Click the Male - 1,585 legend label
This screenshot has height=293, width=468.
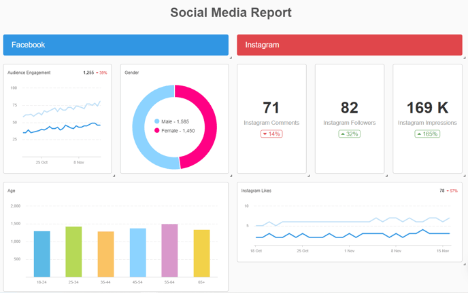tap(175, 121)
